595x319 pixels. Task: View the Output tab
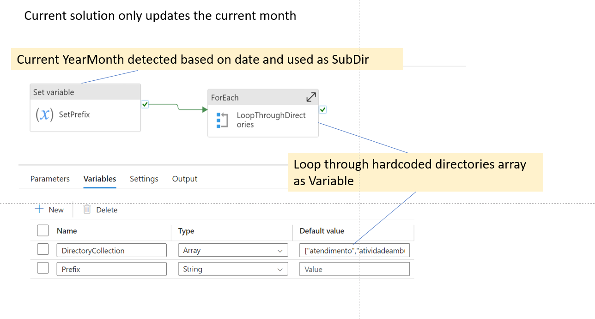pos(184,179)
